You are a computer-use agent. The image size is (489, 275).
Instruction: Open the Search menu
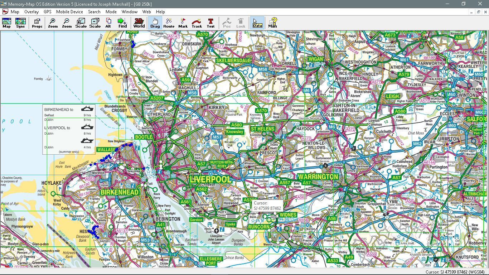95,12
